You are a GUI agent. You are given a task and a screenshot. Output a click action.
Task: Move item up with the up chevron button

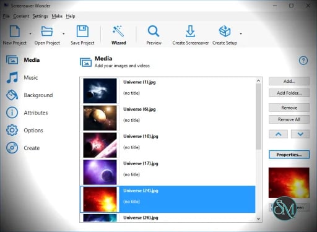click(278, 134)
